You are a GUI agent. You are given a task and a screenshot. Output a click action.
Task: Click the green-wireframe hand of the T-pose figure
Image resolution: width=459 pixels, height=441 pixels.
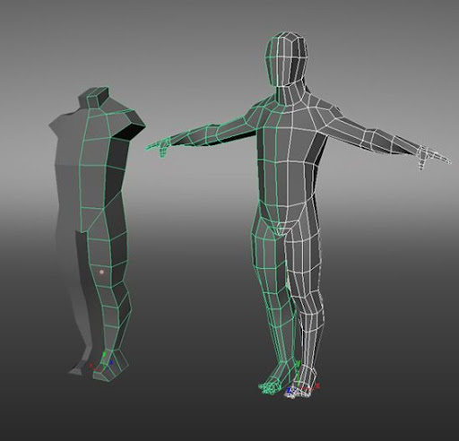tap(159, 148)
